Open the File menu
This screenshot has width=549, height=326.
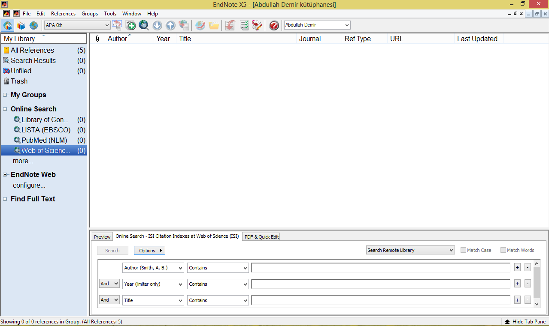tap(27, 14)
